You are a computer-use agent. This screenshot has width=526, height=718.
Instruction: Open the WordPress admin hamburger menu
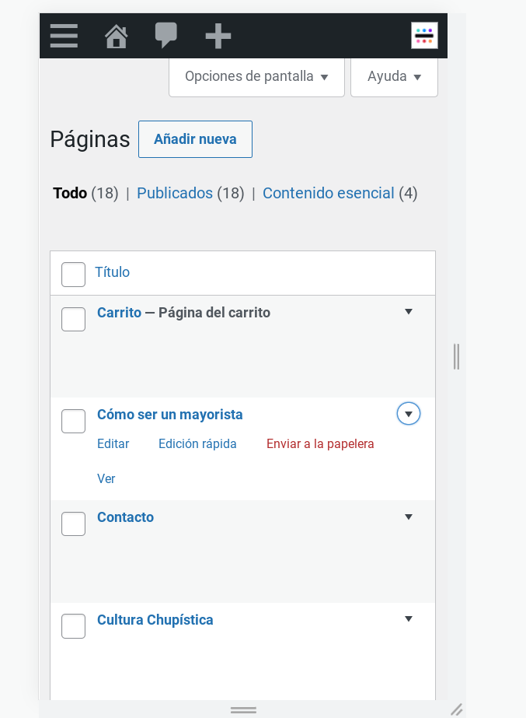point(64,36)
